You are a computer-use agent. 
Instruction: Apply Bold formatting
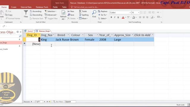(x=111, y=17)
